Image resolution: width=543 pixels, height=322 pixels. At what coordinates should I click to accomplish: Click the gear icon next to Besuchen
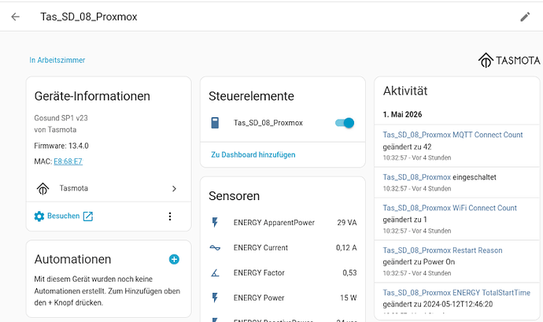coord(39,217)
